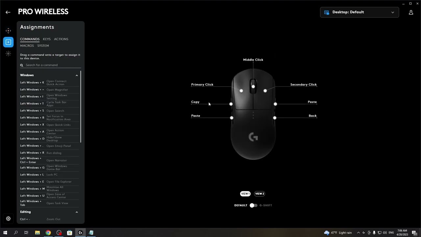Viewport: 421px width, 237px height.
Task: Select the mouse node linked to Paste above Back
Action: pyautogui.click(x=275, y=104)
